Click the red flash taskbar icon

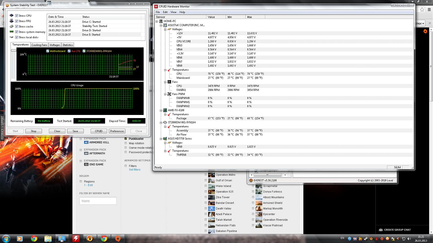76,239
